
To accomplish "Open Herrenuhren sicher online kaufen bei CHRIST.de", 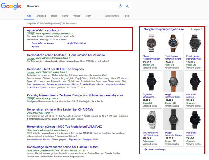I will 60,109.
